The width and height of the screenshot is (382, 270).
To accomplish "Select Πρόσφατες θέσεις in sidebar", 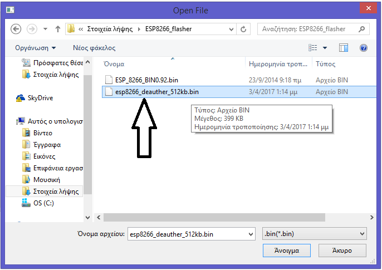I will (x=52, y=63).
